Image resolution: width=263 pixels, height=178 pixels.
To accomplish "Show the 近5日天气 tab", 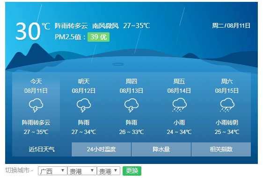I will [x=42, y=149].
